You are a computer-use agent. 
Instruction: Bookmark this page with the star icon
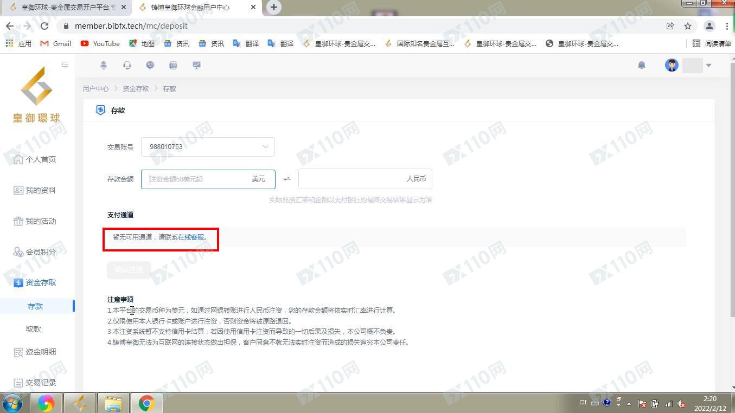tap(688, 26)
